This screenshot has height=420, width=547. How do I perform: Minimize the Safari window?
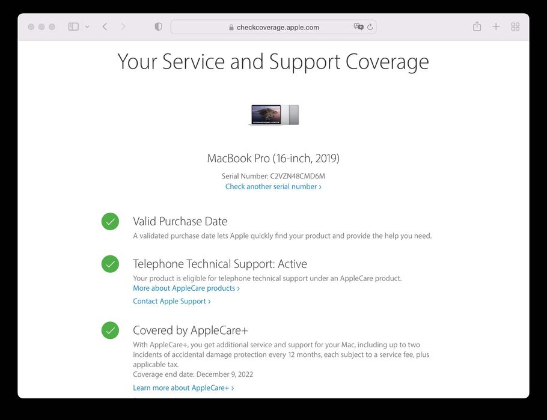(41, 27)
